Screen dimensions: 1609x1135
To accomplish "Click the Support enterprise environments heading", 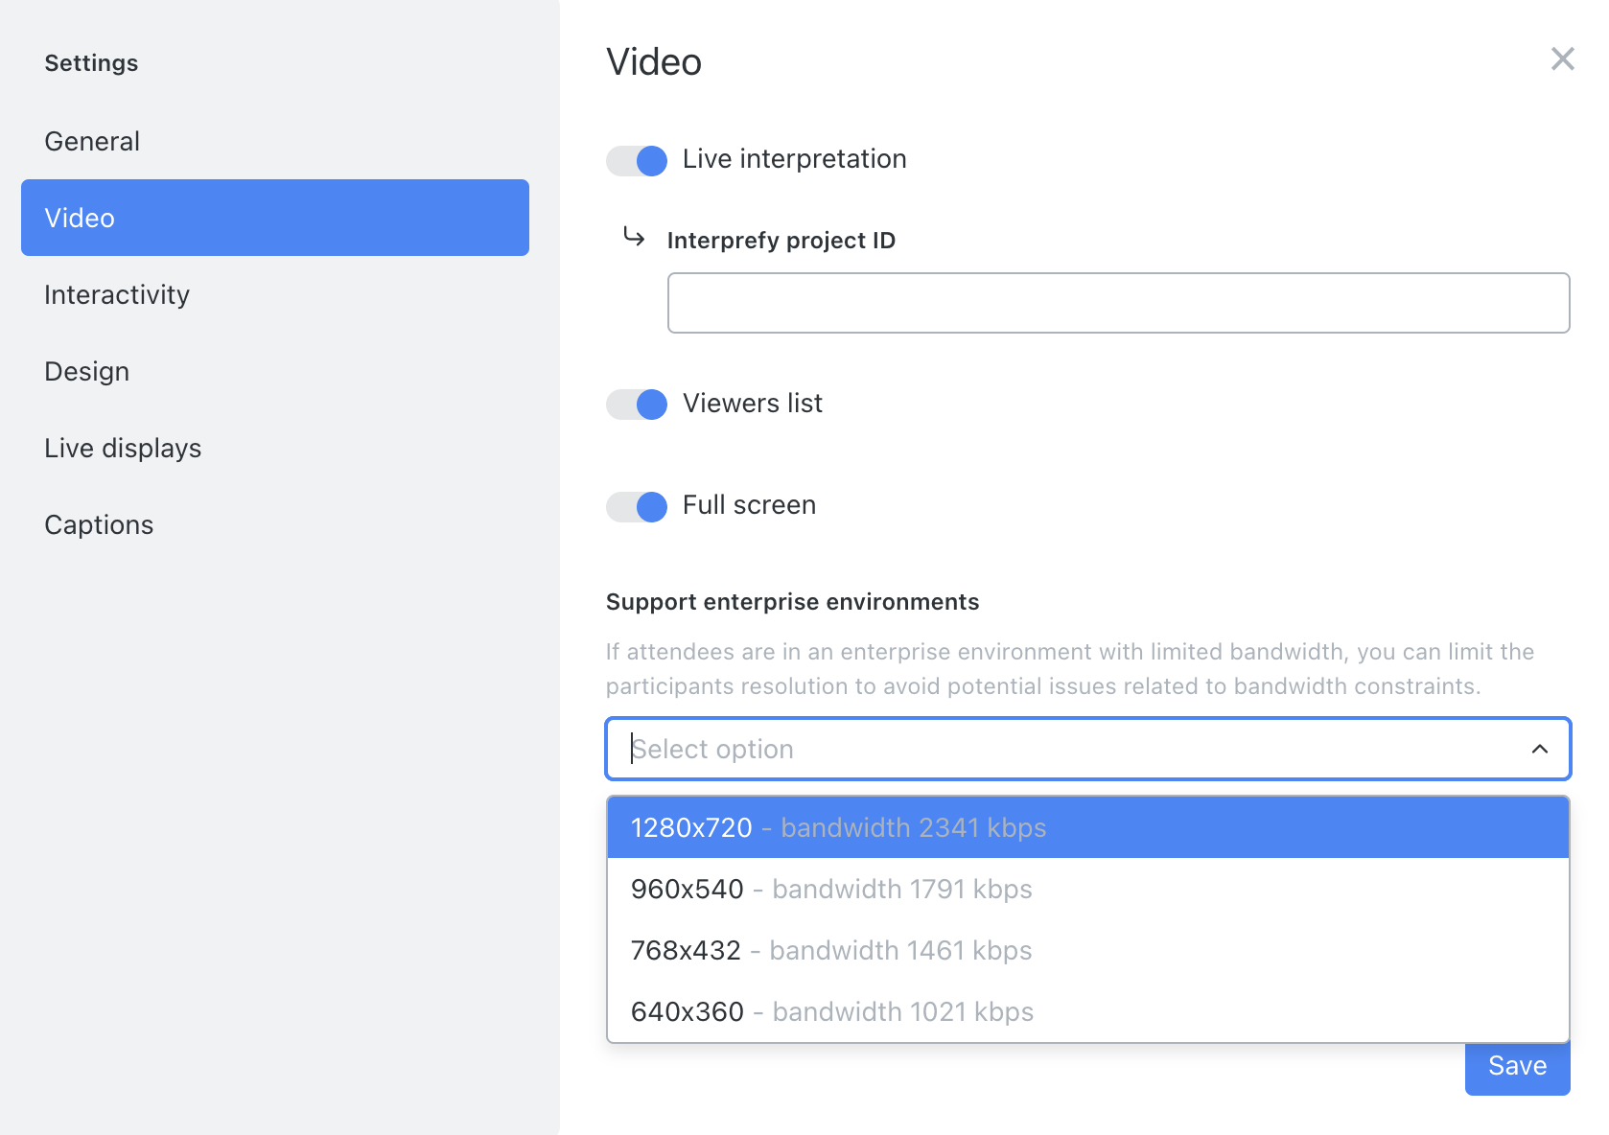I will tap(792, 601).
